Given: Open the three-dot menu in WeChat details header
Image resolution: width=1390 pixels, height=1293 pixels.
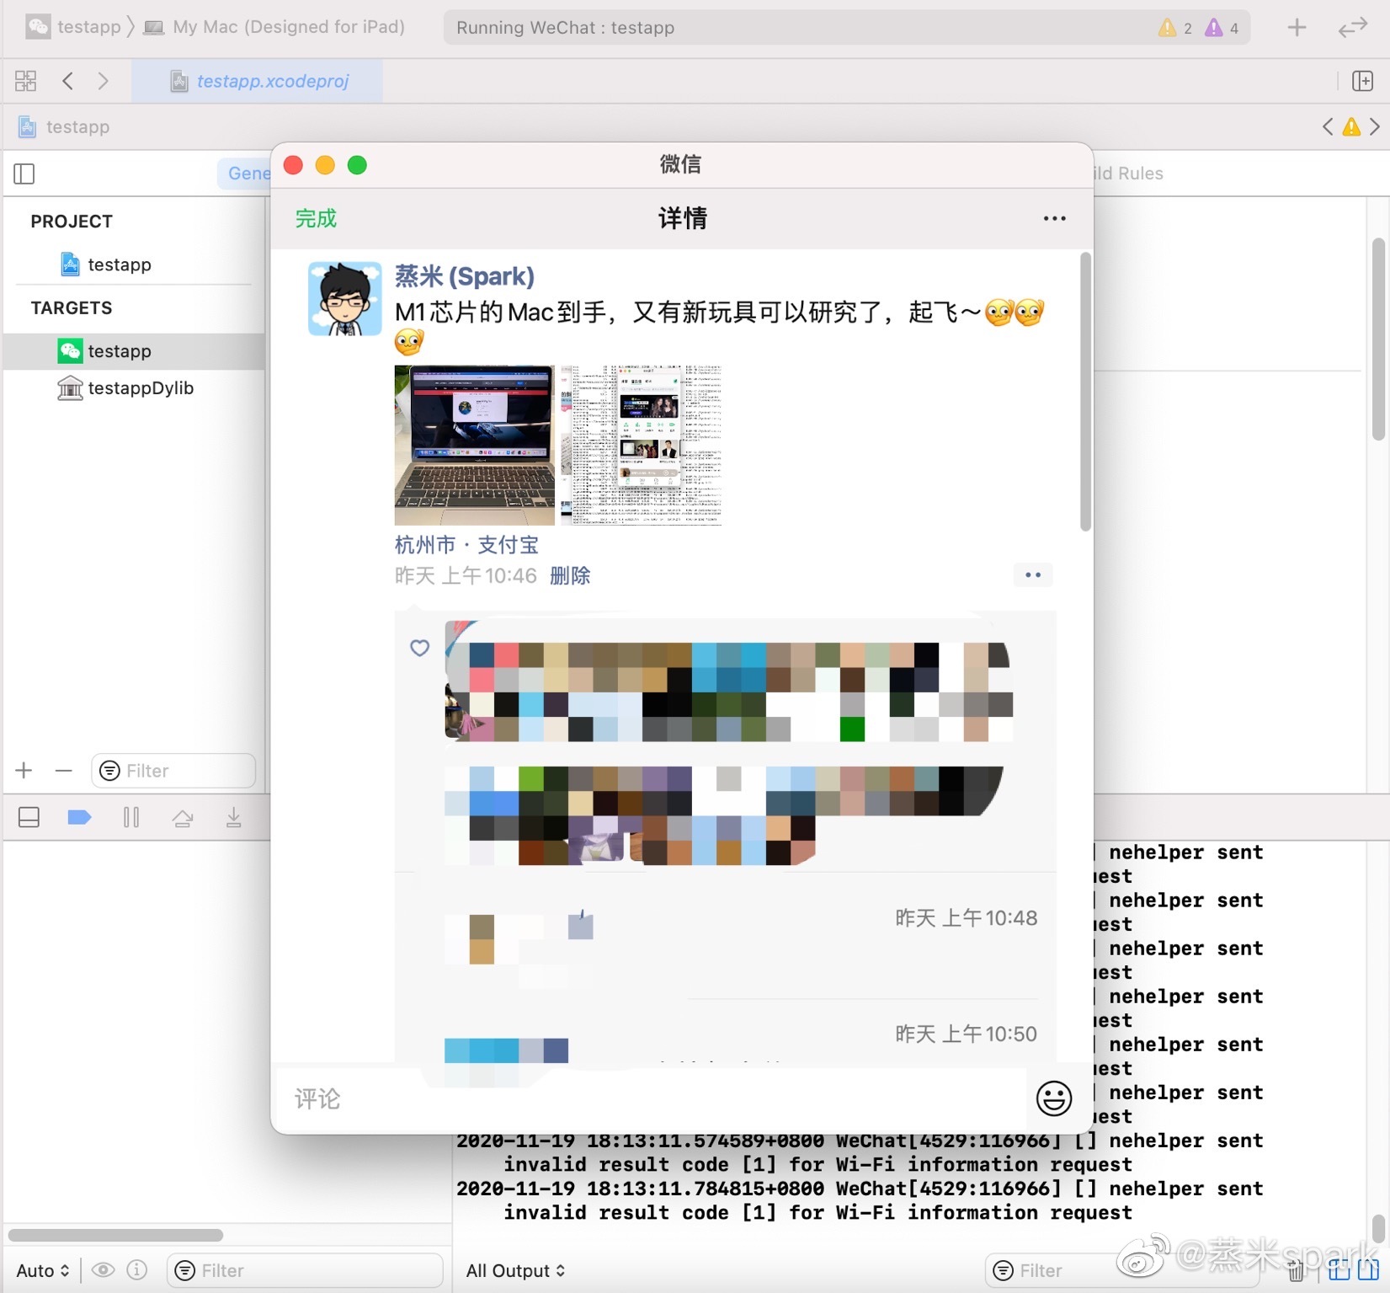Looking at the screenshot, I should (x=1054, y=219).
